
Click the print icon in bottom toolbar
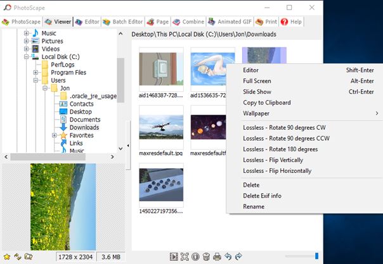(217, 256)
